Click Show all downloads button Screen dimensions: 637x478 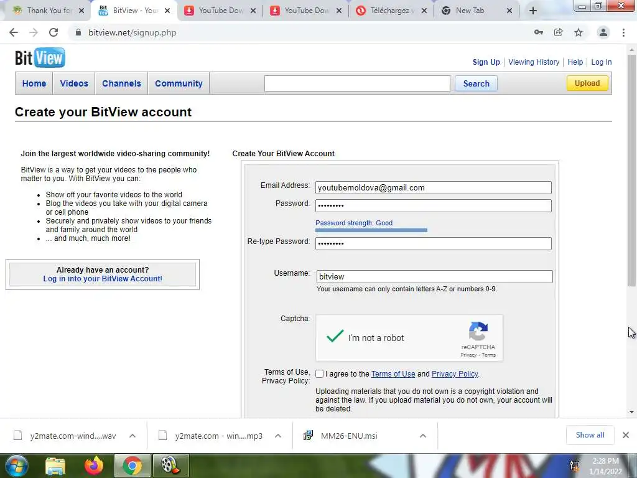tap(590, 435)
